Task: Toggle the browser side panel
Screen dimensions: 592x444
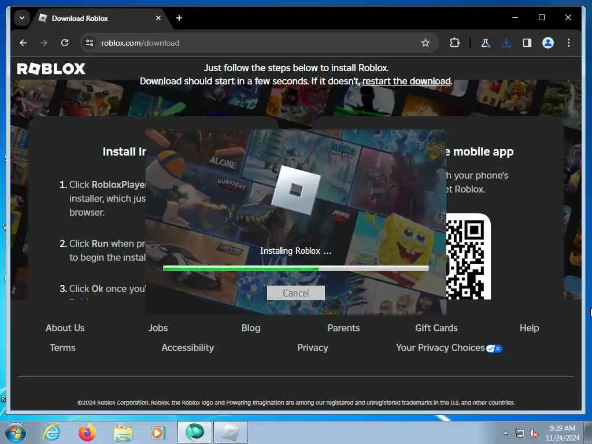Action: [527, 43]
